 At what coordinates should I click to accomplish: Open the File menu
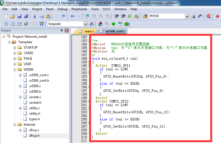click(x=5, y=9)
